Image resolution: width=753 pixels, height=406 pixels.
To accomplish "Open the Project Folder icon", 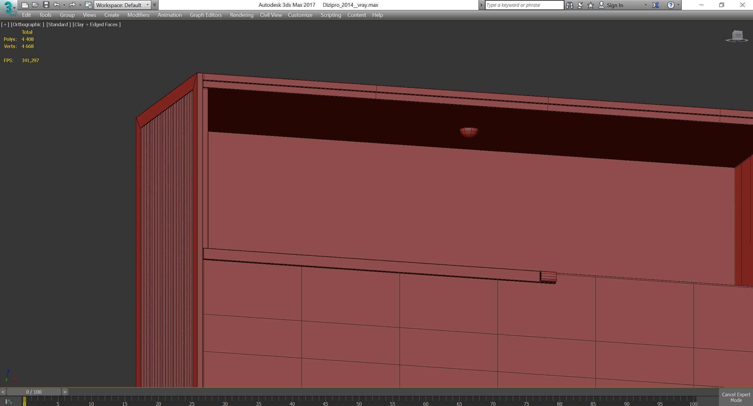I will [x=88, y=5].
